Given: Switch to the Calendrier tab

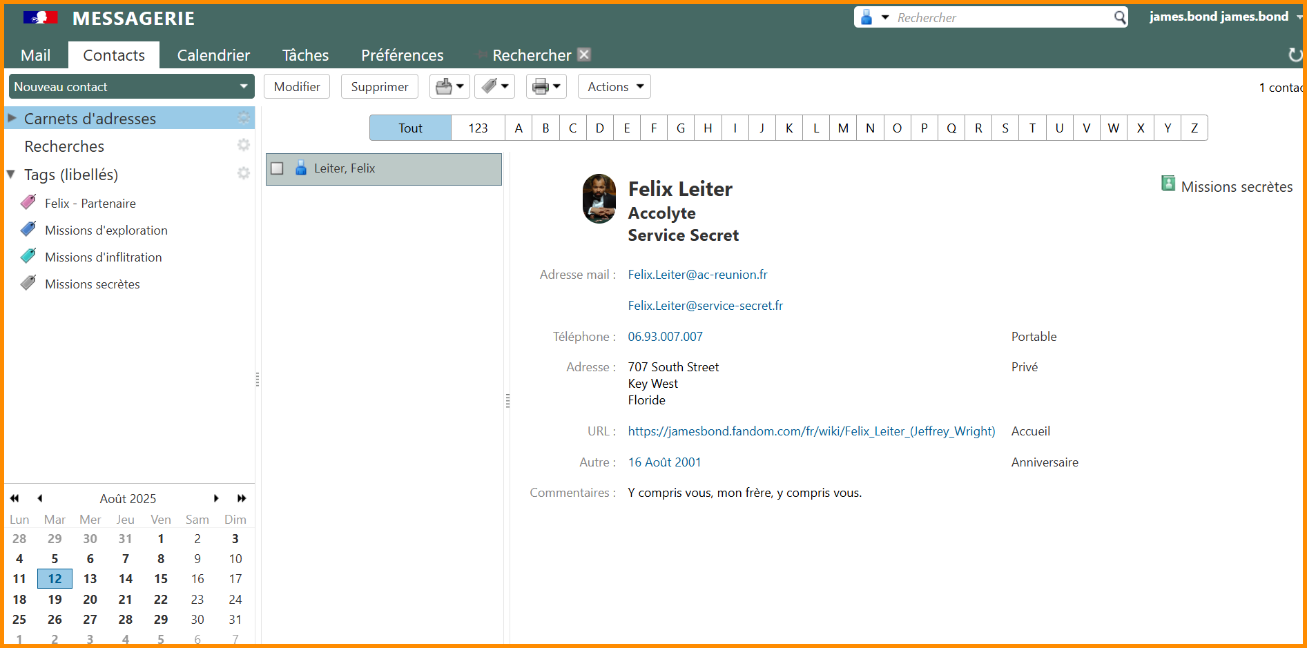Looking at the screenshot, I should 213,55.
